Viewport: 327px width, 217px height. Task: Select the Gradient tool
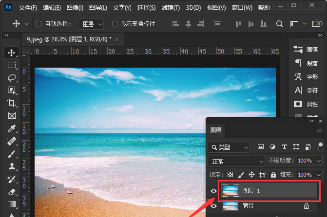click(12, 204)
